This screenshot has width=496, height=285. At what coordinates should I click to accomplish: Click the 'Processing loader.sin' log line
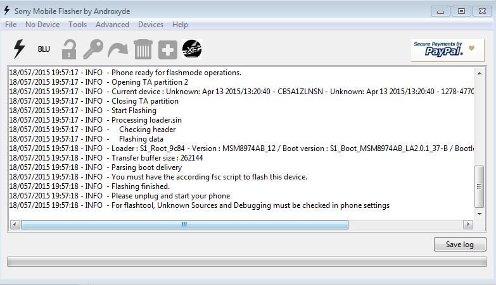(95, 120)
